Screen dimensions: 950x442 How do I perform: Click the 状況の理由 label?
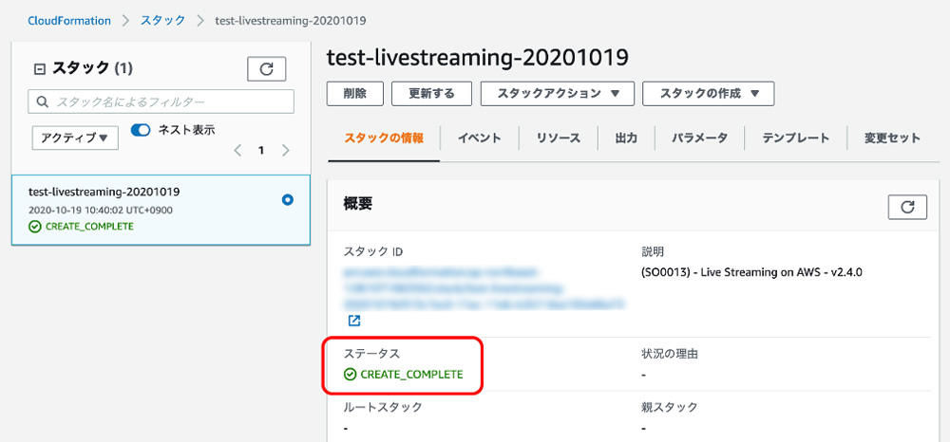pyautogui.click(x=670, y=354)
